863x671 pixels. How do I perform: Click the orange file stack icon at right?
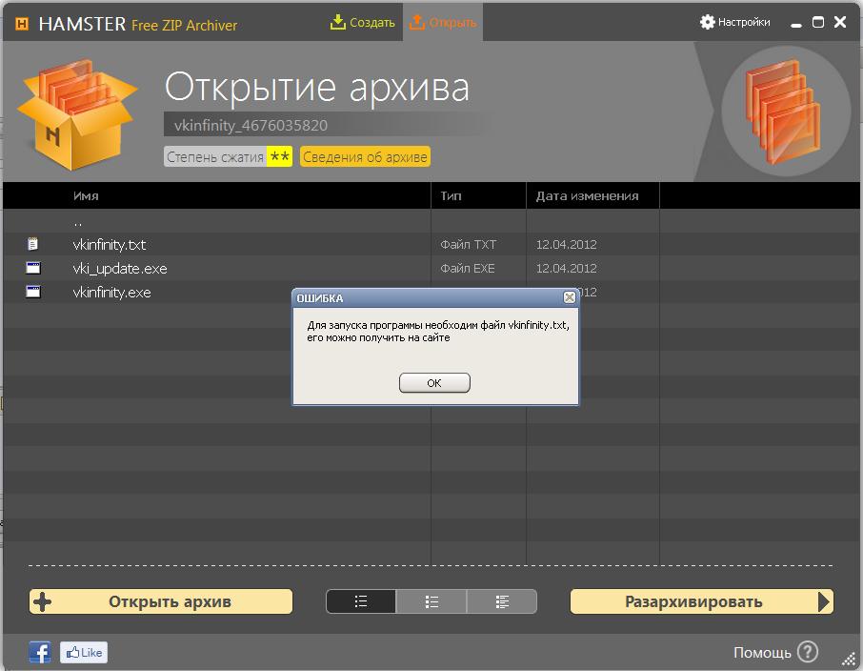tap(783, 112)
